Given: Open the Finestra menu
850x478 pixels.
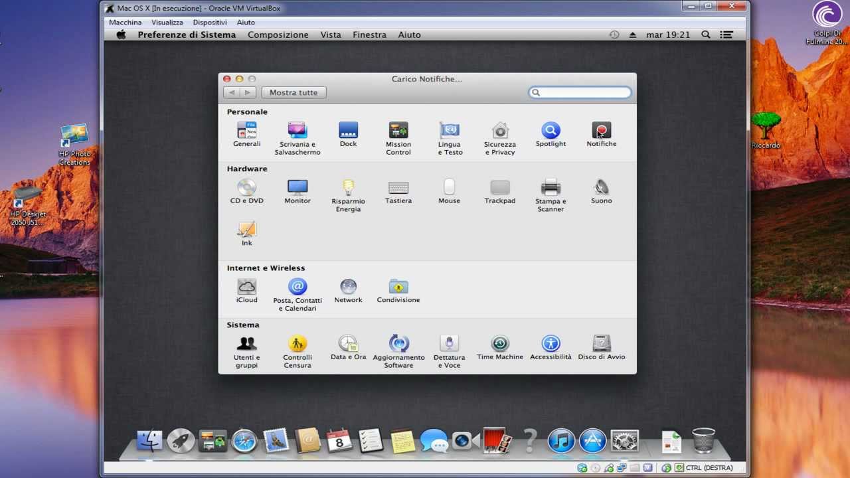Looking at the screenshot, I should tap(369, 35).
